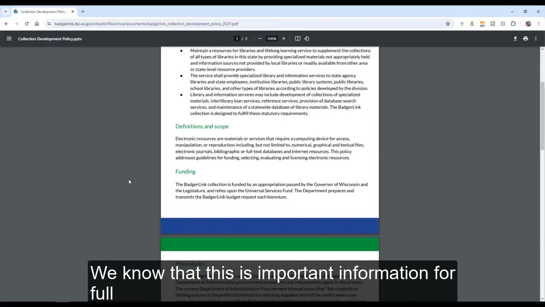Screen dimensions: 545x307
Task: Click the gray extension icon left of Extensions puzzle
Action: (x=503, y=24)
